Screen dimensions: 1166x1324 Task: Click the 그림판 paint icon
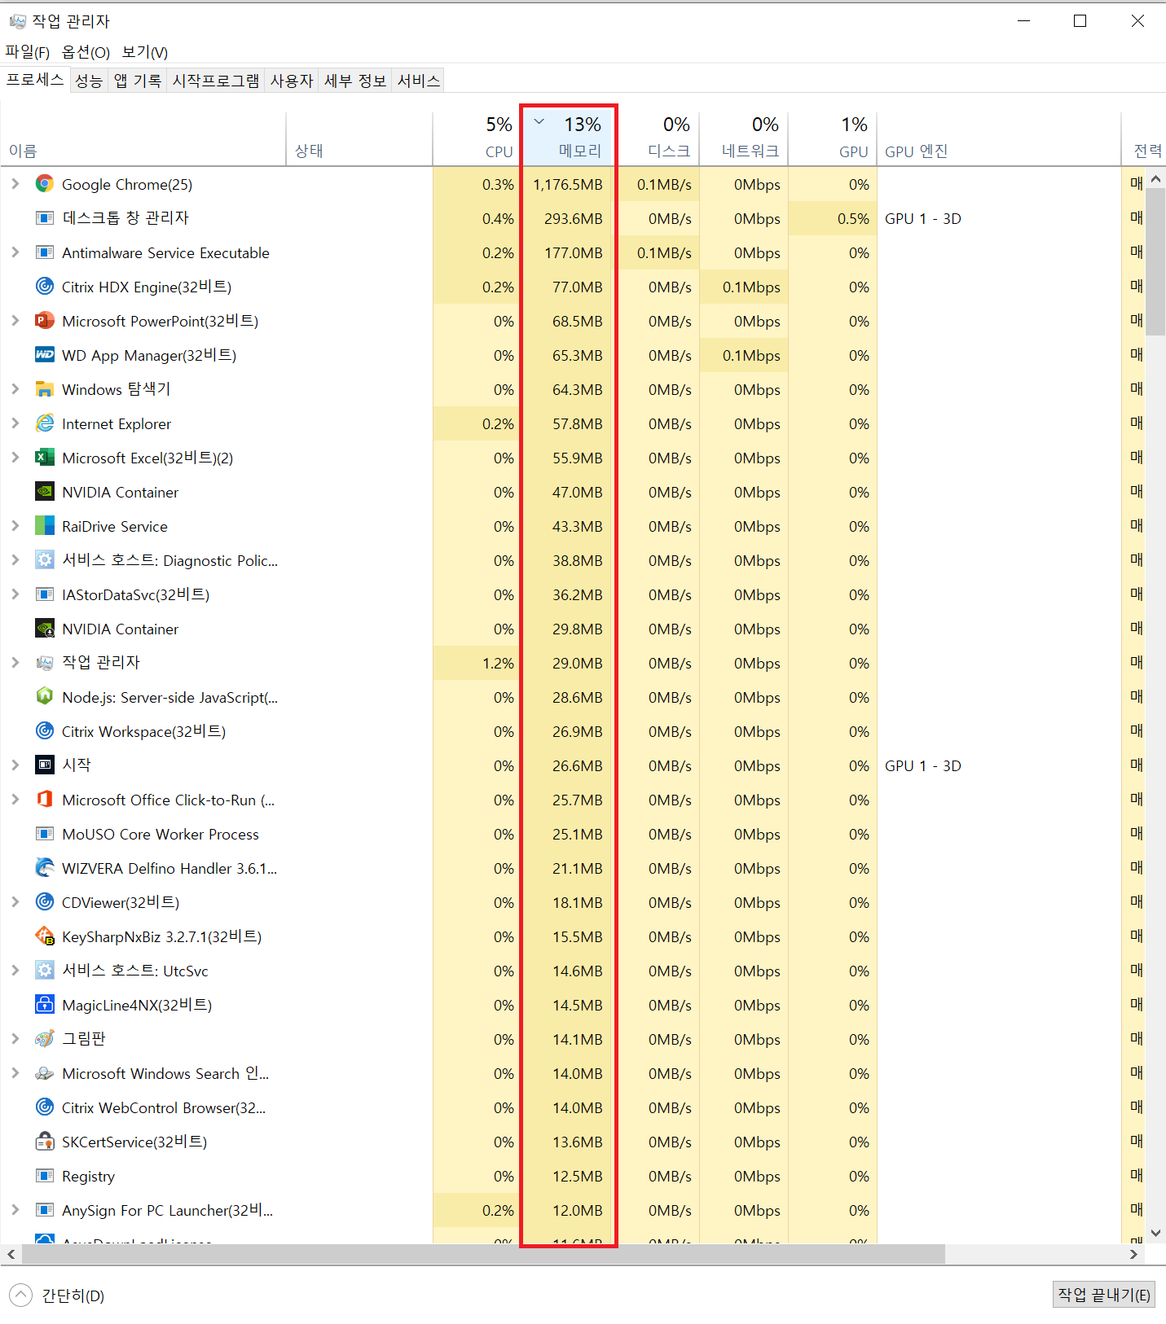point(45,1039)
